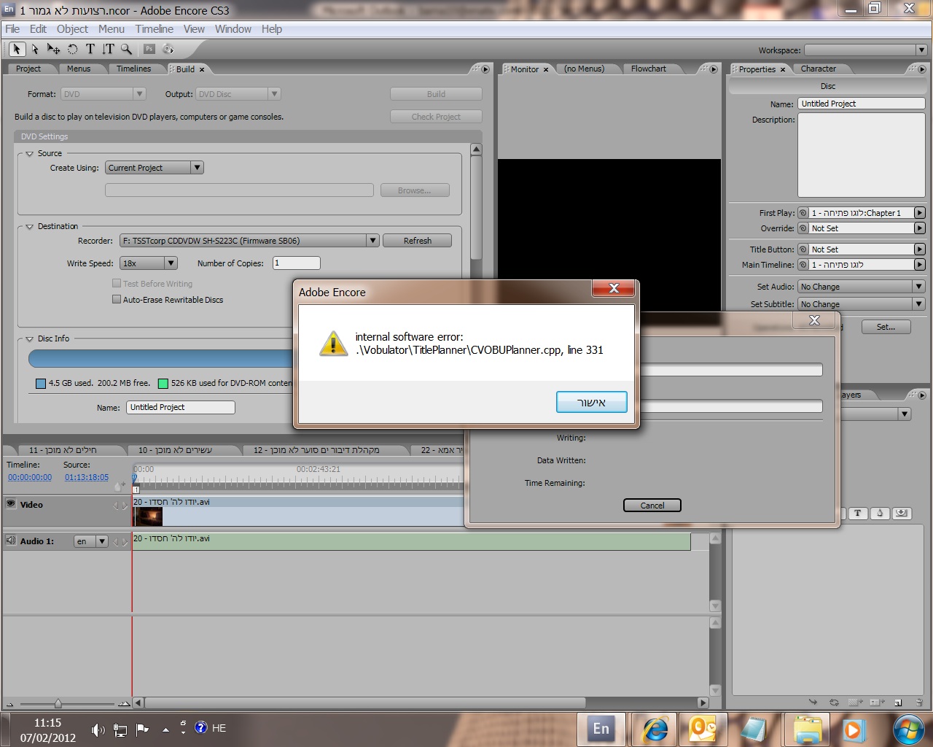Click the volume icon in system tray
Screen dimensions: 933x747
98,729
